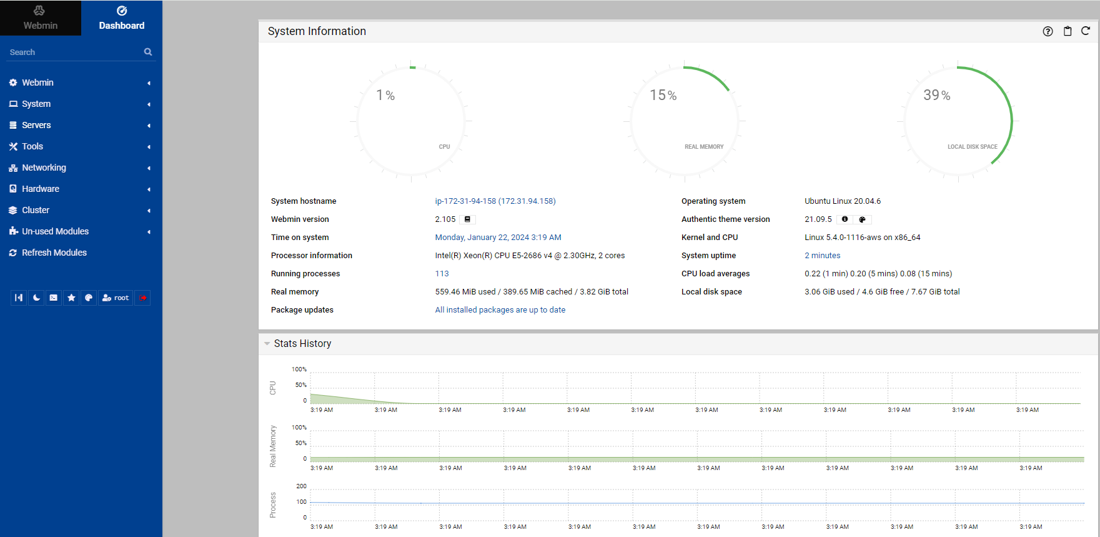Viewport: 1100px width, 537px height.
Task: Expand the Un-used Modules category
Action: pos(81,231)
